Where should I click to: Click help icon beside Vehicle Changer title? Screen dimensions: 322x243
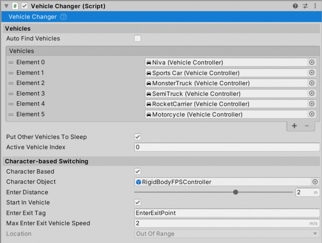[x=63, y=17]
